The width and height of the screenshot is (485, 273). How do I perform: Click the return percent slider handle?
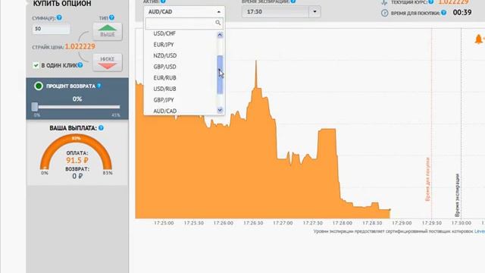(x=35, y=107)
